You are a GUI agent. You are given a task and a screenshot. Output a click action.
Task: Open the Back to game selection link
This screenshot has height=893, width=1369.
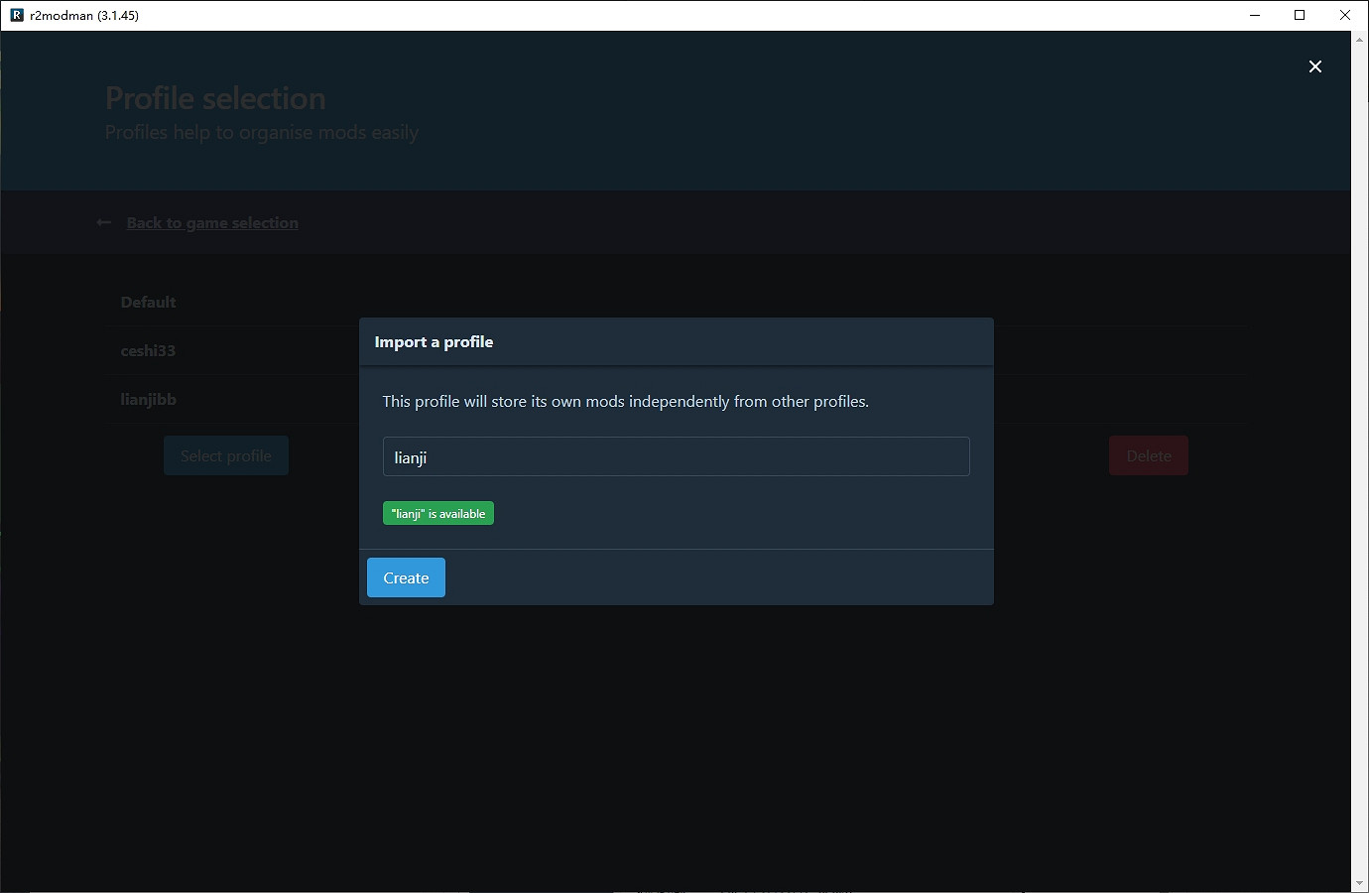(x=212, y=223)
